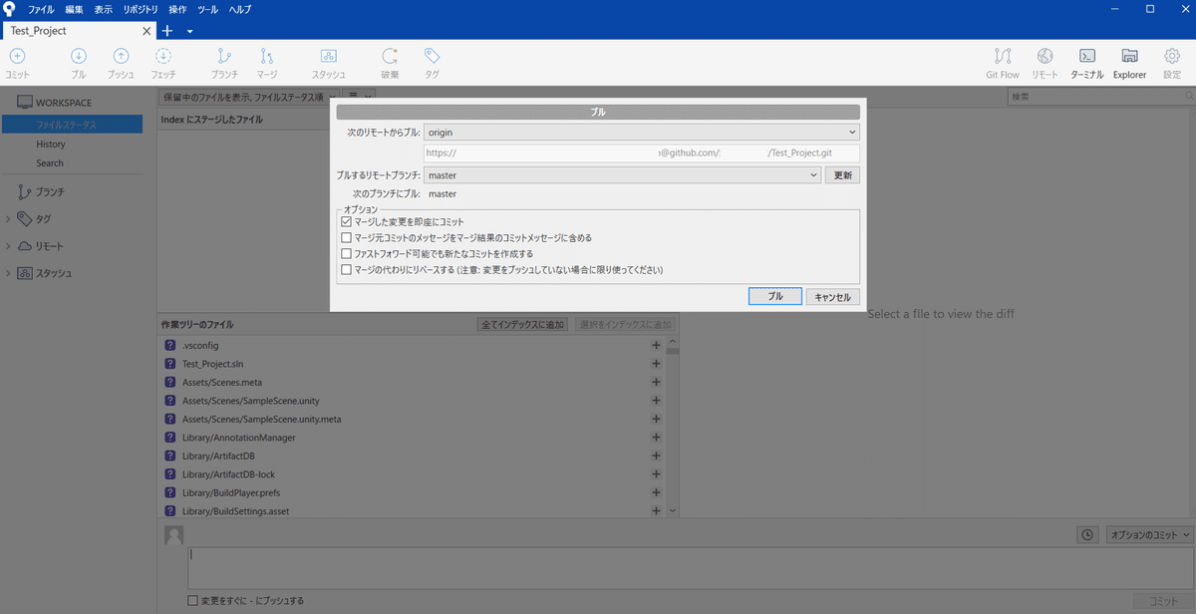Open the ファイル menu
This screenshot has width=1196, height=614.
click(x=41, y=9)
